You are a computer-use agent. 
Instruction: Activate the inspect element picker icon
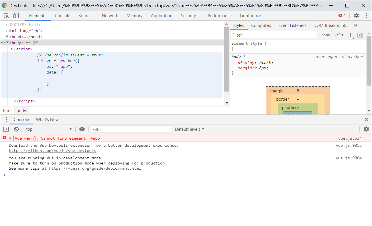[x=6, y=16]
